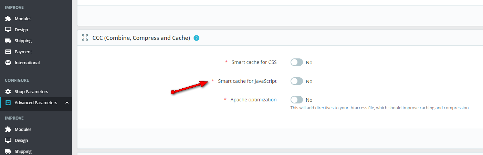
Task: Click the Payment credit card icon
Action: tap(8, 52)
